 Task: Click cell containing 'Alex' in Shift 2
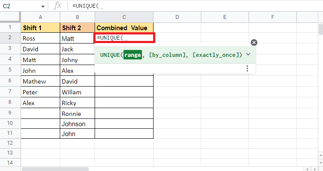77,70
